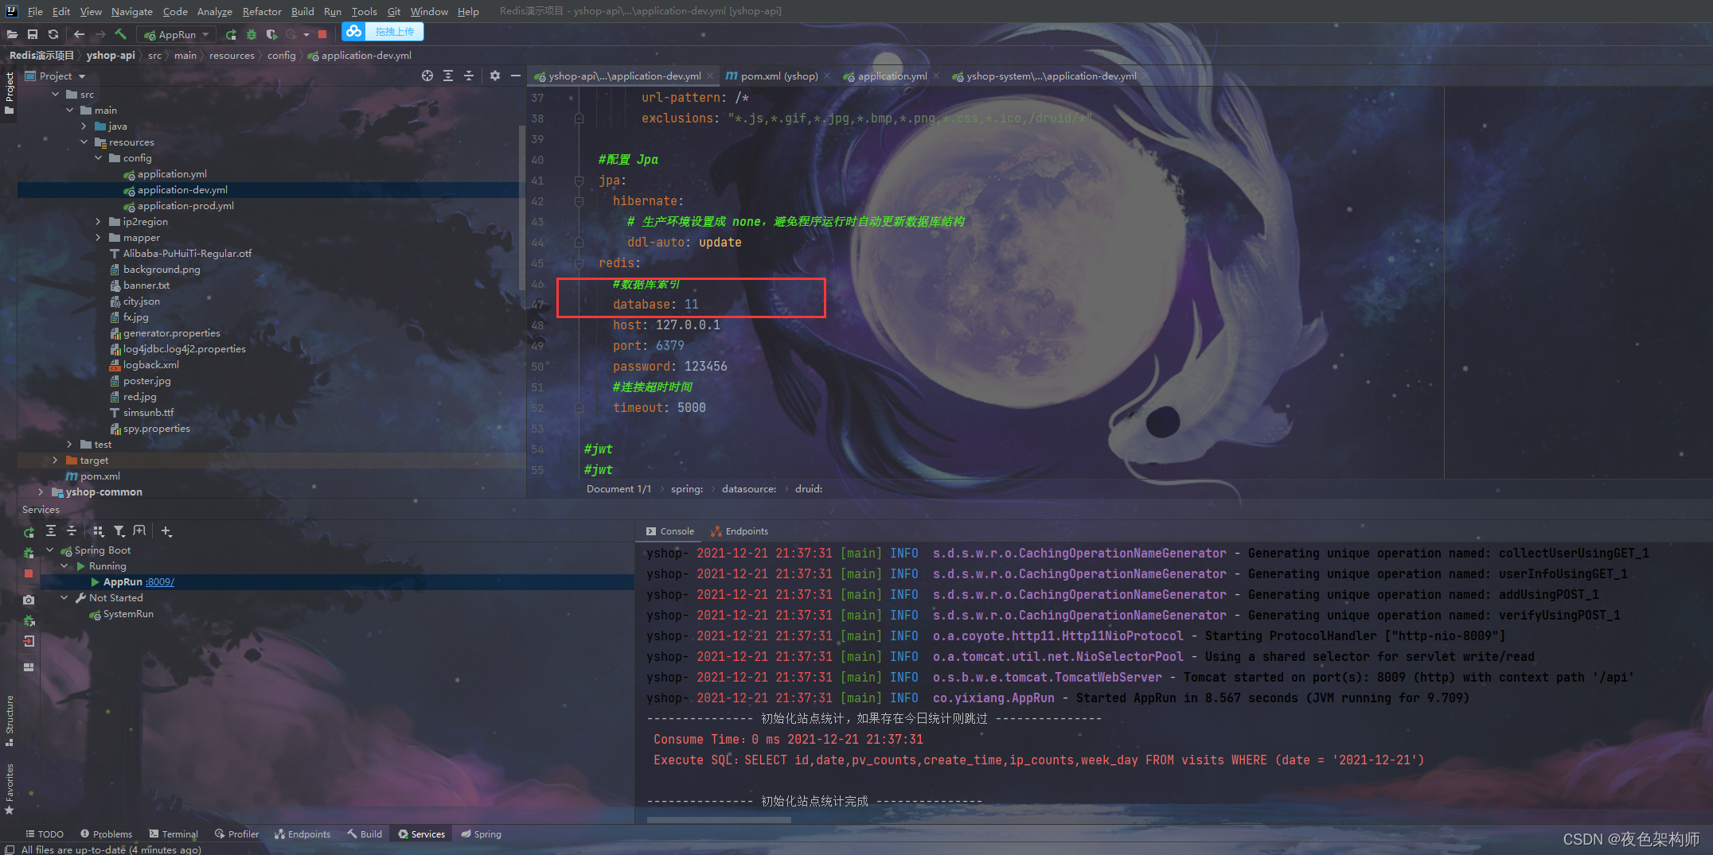Screen dimensions: 1713x855
Task: Switch to application.yml editor tab
Action: coord(892,76)
